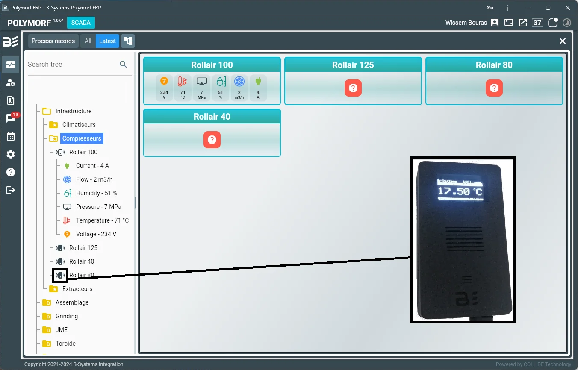The image size is (578, 370).
Task: Click the flow 2 m3/h tile in Rollair 100
Action: [239, 88]
